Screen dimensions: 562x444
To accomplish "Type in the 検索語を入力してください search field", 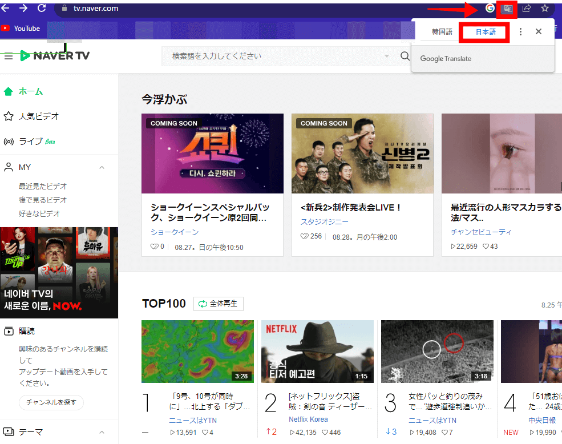I will pyautogui.click(x=274, y=56).
